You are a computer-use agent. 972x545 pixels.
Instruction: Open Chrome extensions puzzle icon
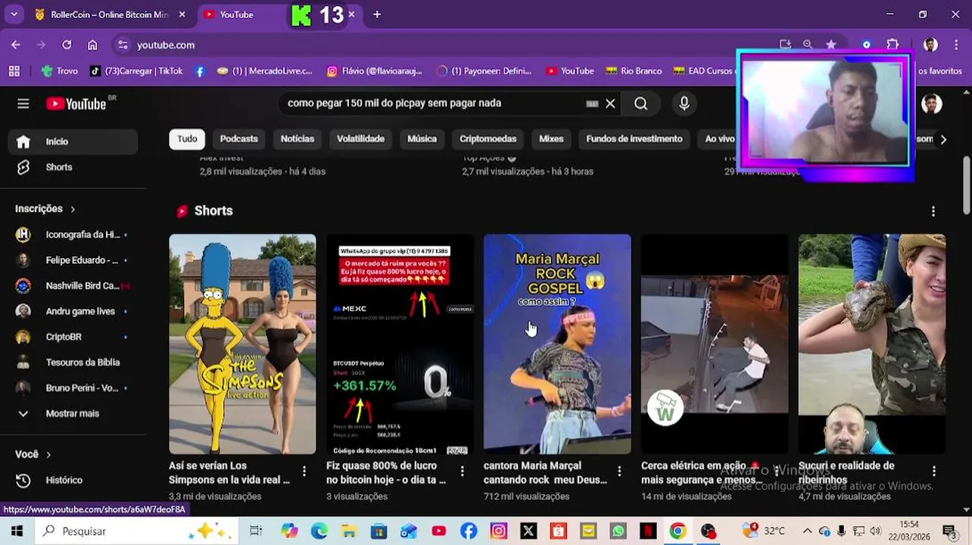893,45
